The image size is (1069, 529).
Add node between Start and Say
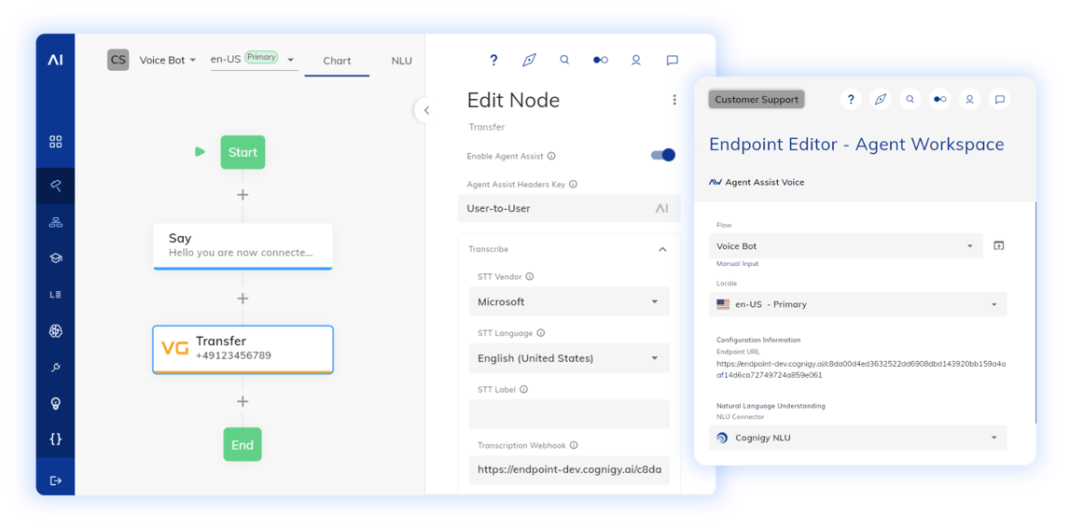pyautogui.click(x=242, y=195)
